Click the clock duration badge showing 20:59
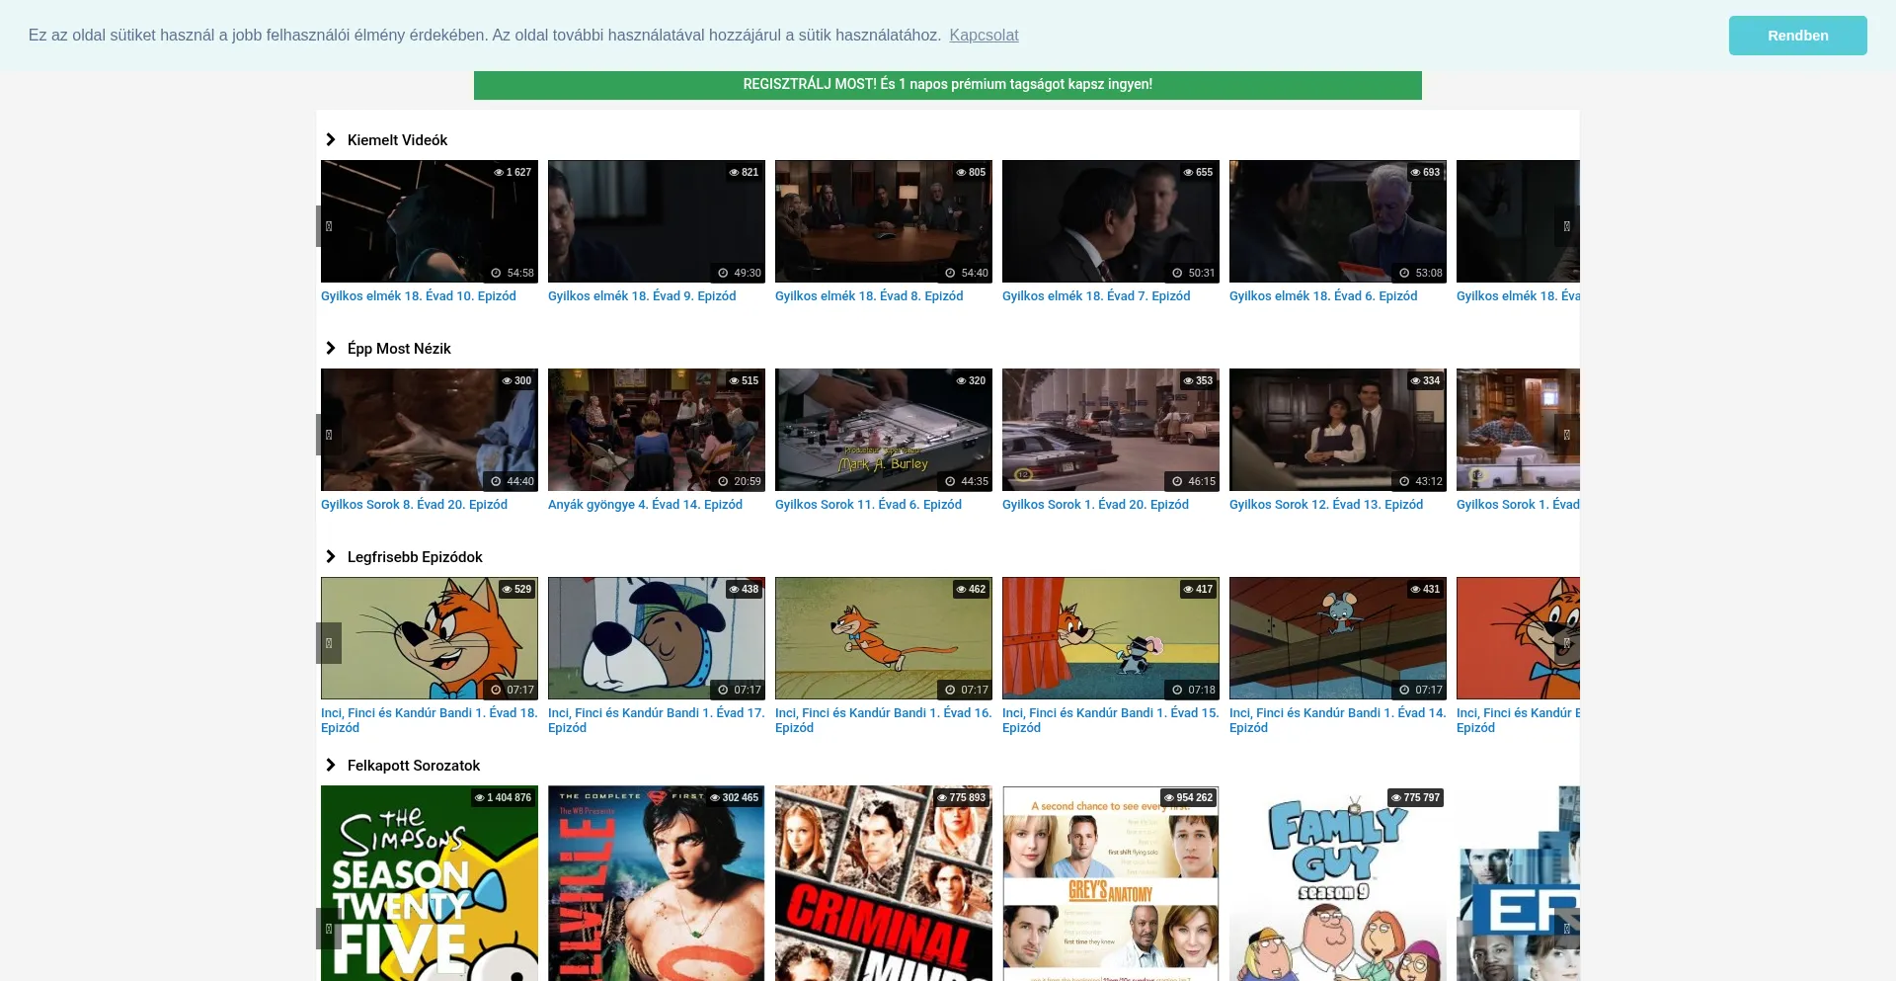The width and height of the screenshot is (1896, 981). [740, 481]
